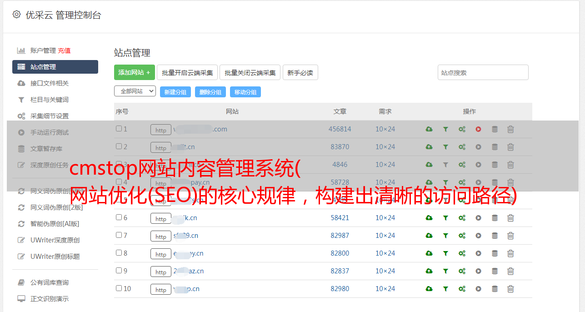Tick the checkbox for row 7

[x=119, y=235]
